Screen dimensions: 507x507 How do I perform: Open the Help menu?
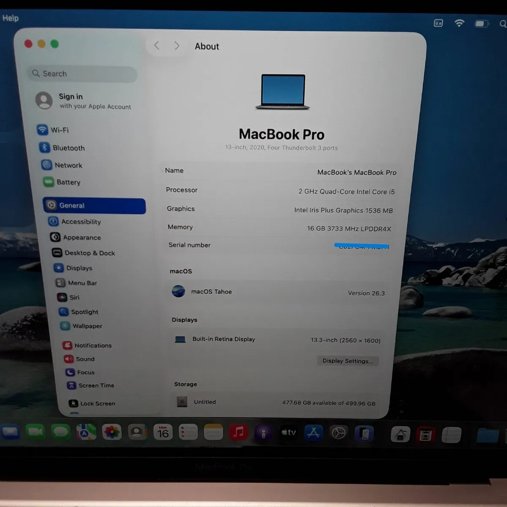[10, 18]
